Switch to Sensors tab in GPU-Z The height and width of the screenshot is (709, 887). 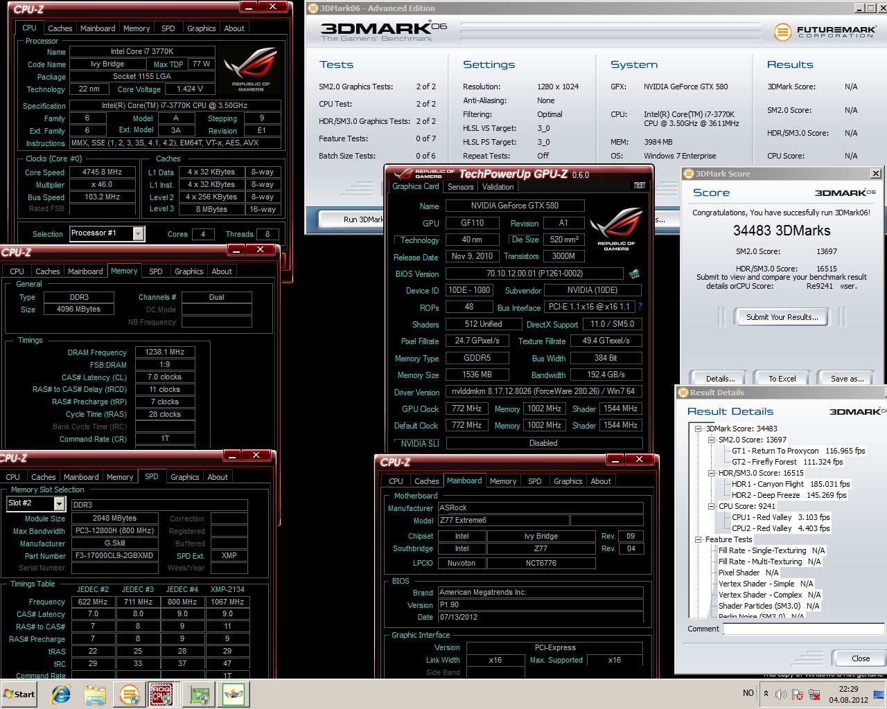pos(461,187)
